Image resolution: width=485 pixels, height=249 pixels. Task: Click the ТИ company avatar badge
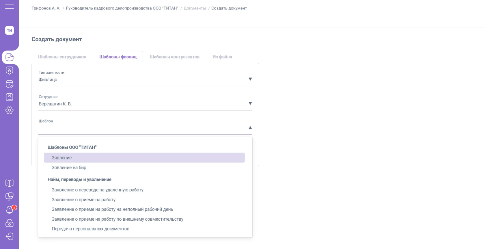tap(10, 30)
